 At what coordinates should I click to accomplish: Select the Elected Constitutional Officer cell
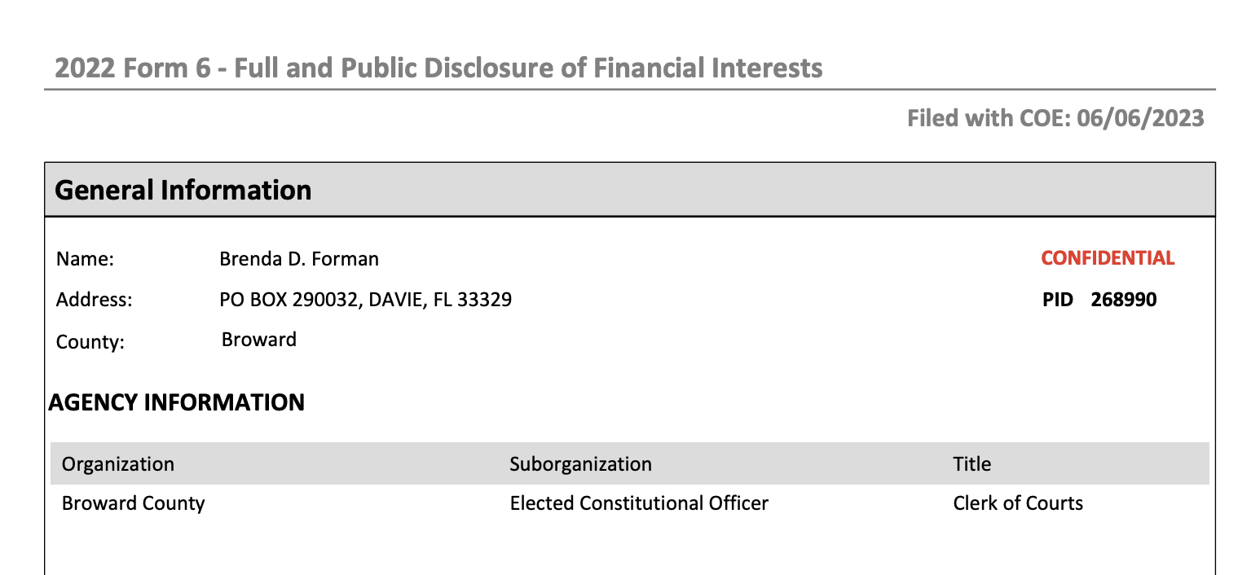pyautogui.click(x=639, y=503)
